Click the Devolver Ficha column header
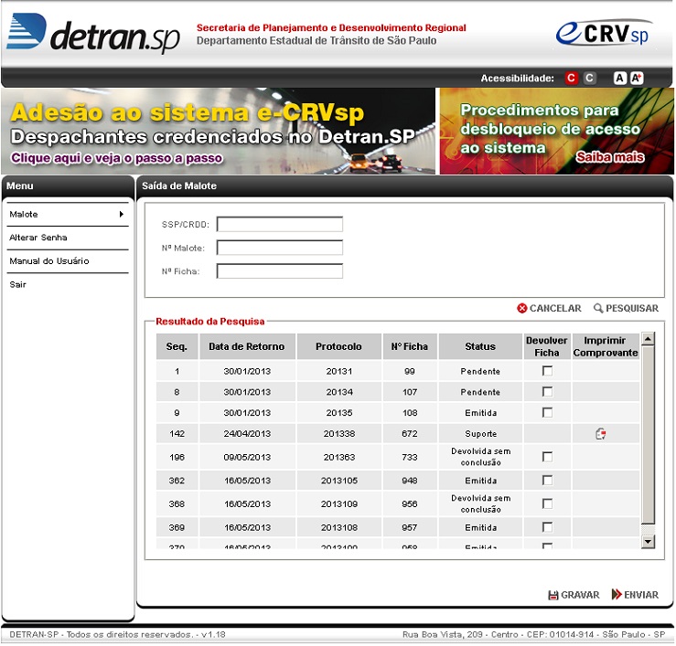Image resolution: width=676 pixels, height=646 pixels. [x=547, y=346]
